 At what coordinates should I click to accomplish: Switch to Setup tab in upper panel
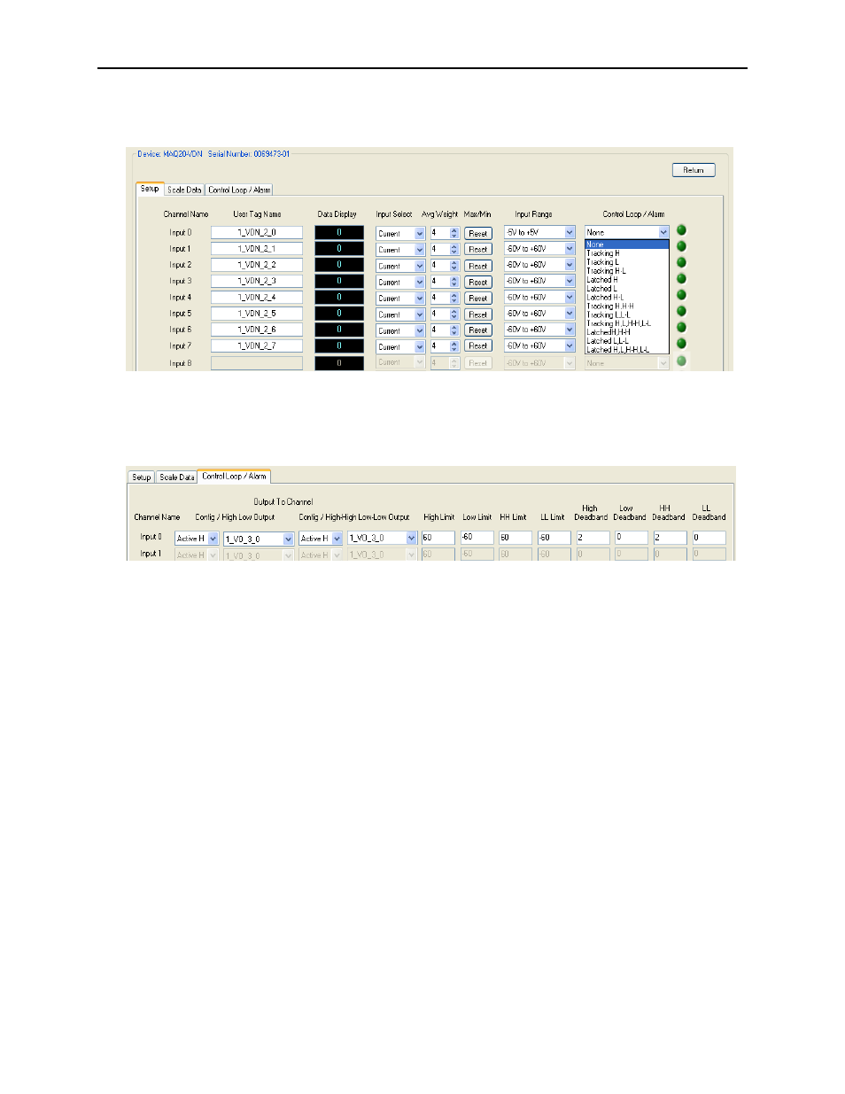[x=150, y=189]
